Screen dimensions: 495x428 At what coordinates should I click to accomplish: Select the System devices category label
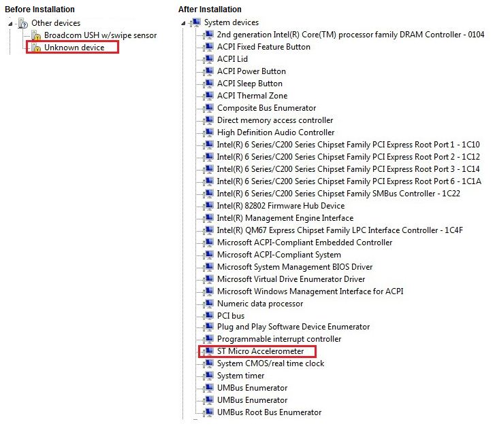pos(231,22)
